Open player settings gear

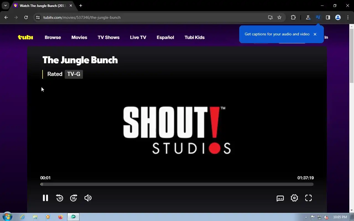pos(294,198)
